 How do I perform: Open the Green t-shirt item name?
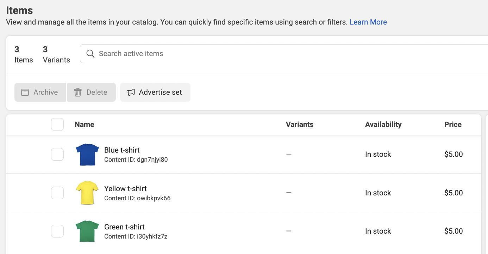(124, 227)
